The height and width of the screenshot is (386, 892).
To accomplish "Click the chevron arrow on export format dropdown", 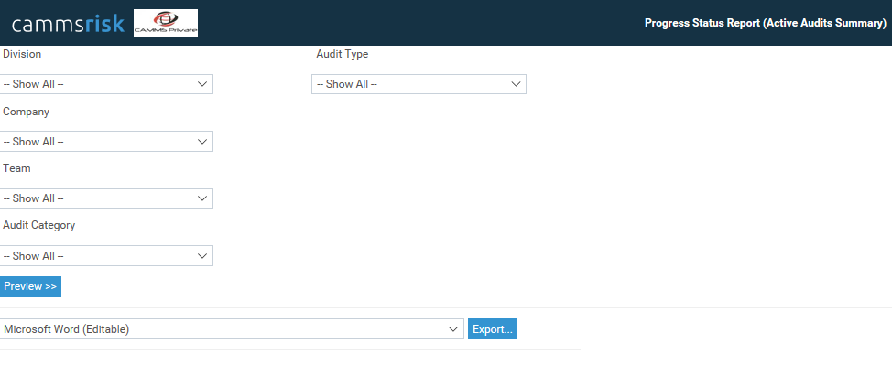I will click(x=453, y=329).
